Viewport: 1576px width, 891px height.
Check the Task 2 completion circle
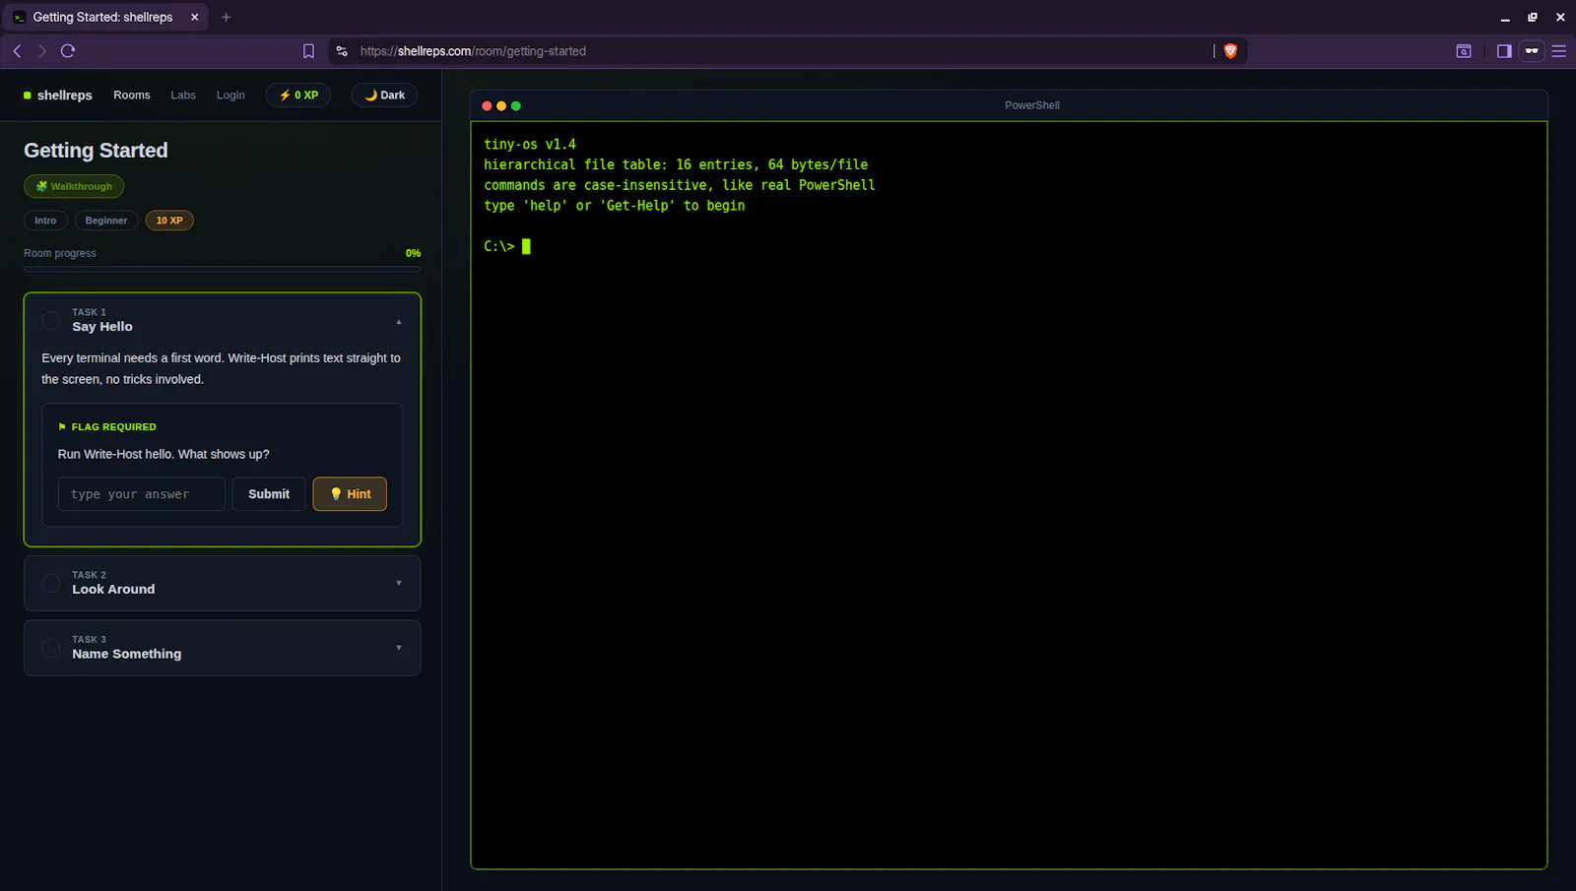point(51,583)
